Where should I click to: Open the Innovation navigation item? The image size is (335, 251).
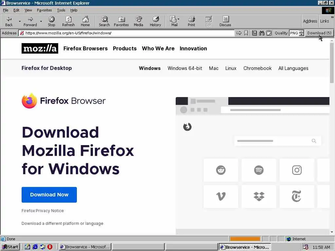tap(193, 48)
